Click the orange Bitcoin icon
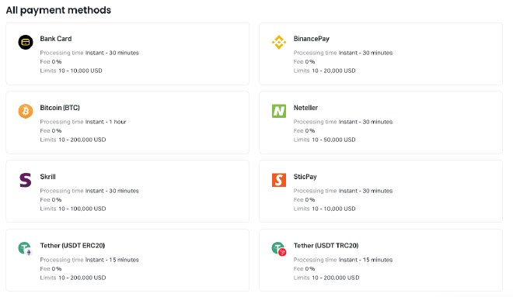Viewport: 513px width, 297px height. pyautogui.click(x=26, y=111)
